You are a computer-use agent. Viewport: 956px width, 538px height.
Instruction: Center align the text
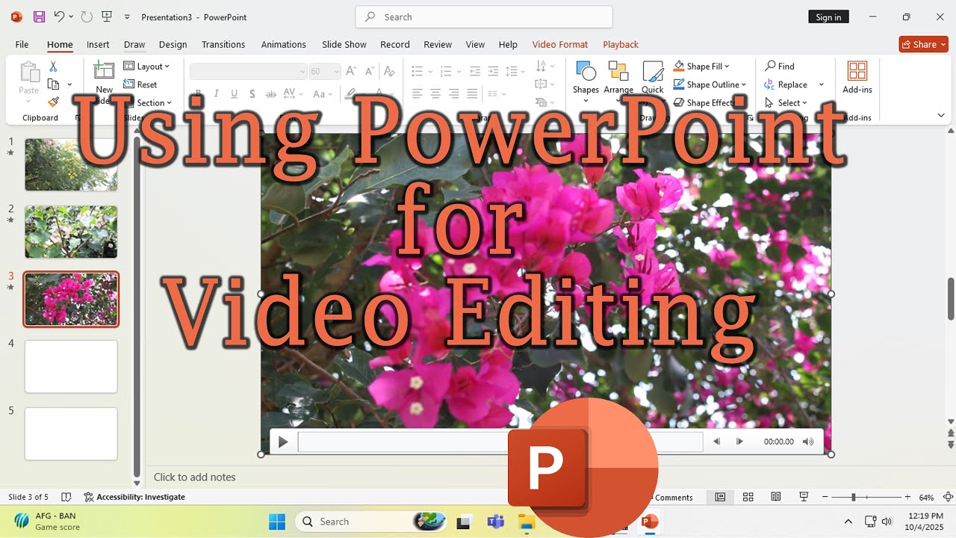pos(435,94)
